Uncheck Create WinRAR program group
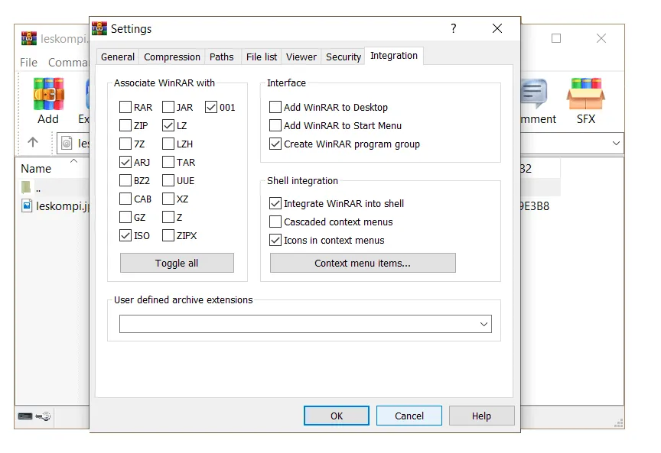 pos(275,144)
